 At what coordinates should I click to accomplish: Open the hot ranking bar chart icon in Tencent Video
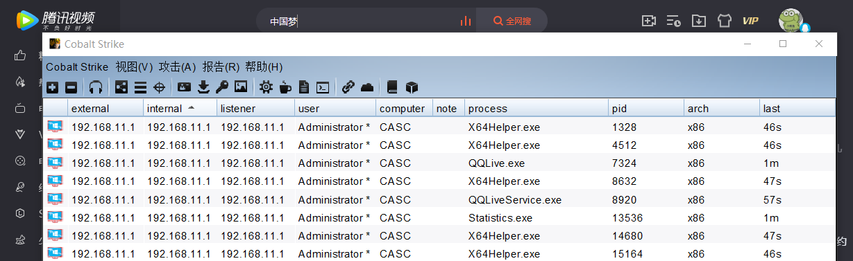[466, 21]
